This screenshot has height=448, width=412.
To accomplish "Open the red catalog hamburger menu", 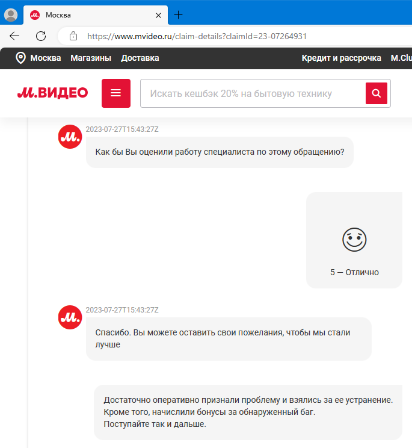I will click(x=116, y=93).
